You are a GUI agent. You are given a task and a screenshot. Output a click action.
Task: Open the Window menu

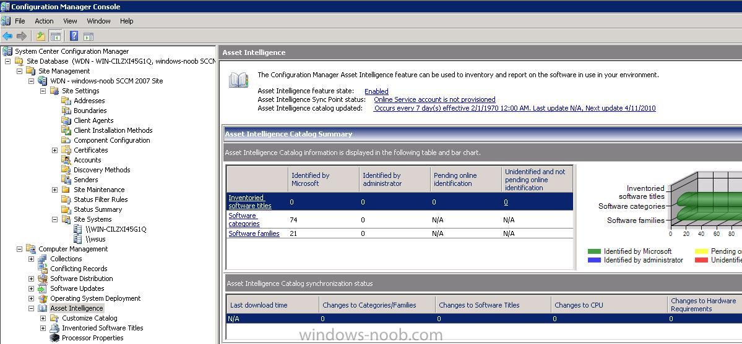pyautogui.click(x=98, y=21)
